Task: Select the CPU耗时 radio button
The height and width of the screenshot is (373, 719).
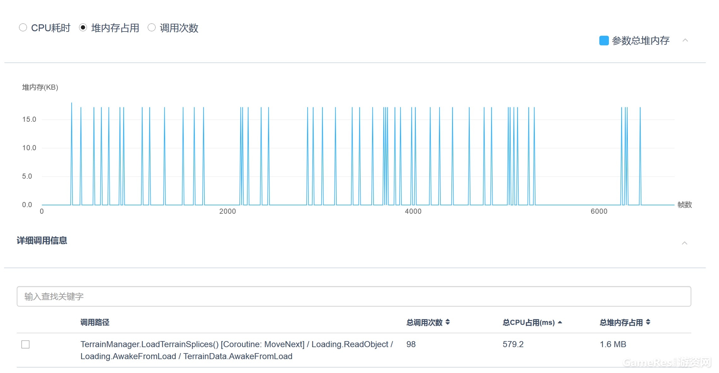Action: tap(23, 28)
